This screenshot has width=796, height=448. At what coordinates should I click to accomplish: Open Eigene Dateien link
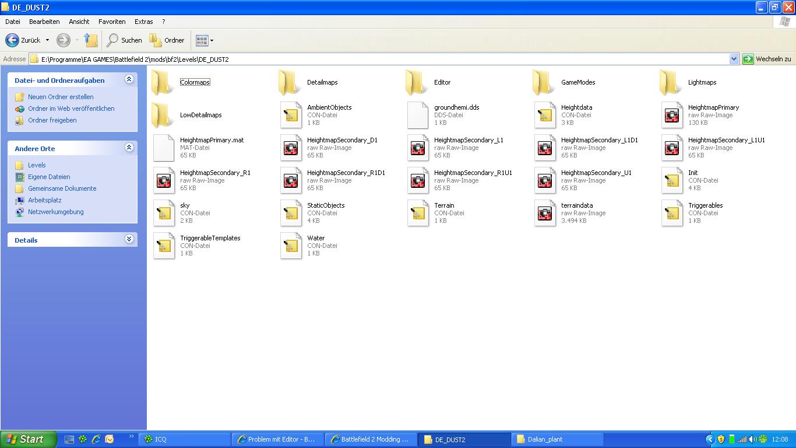pos(49,177)
